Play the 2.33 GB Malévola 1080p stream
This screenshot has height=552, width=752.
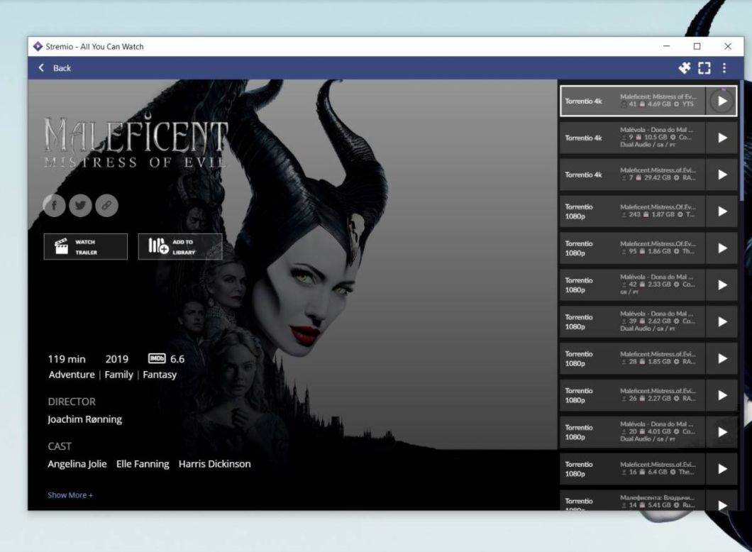point(721,285)
